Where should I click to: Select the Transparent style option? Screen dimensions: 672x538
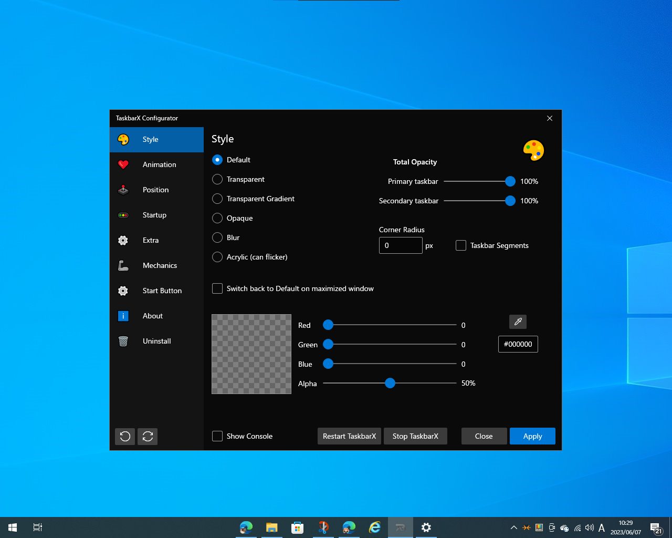tap(217, 179)
